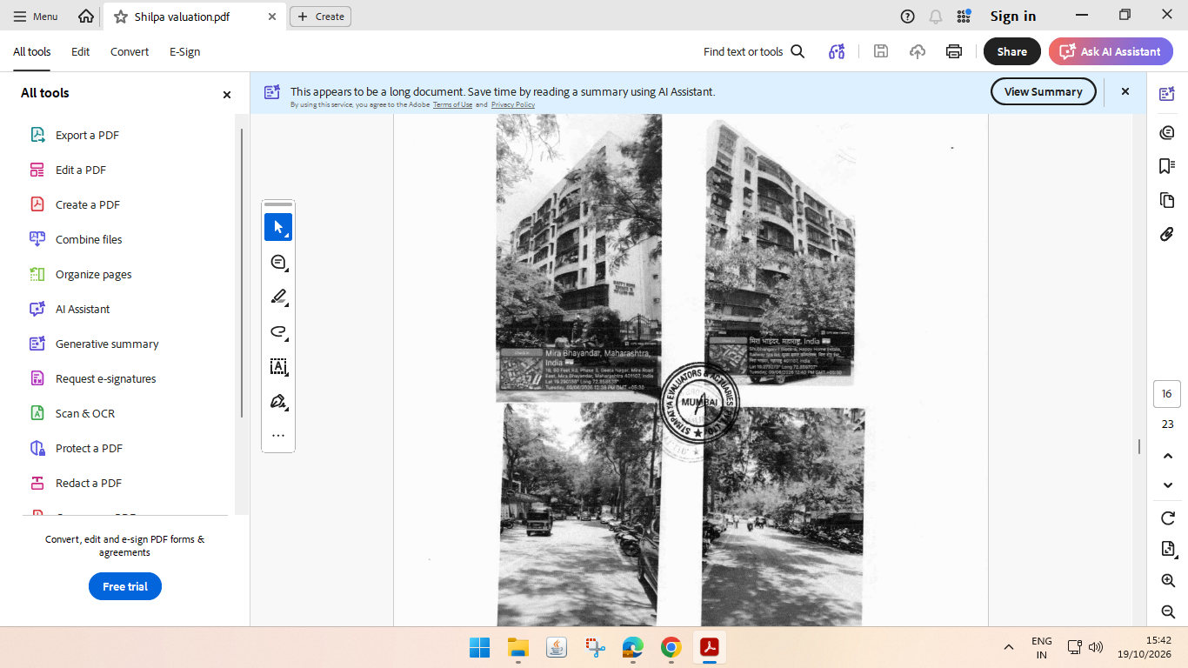Dismiss the AI summary banner
The width and height of the screenshot is (1188, 668).
point(1125,91)
